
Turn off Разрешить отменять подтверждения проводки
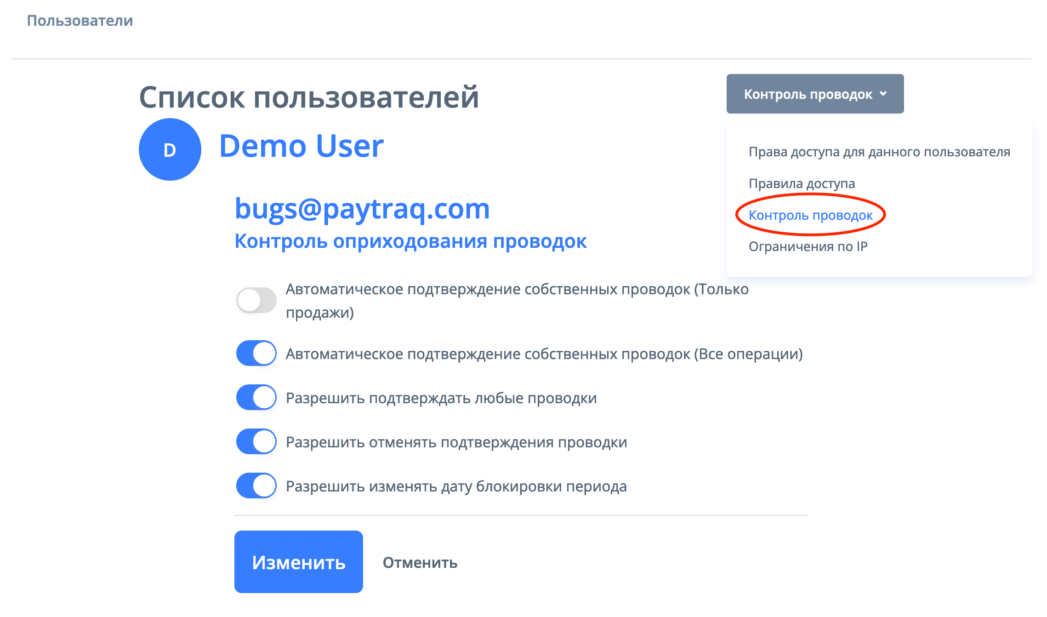pos(256,441)
